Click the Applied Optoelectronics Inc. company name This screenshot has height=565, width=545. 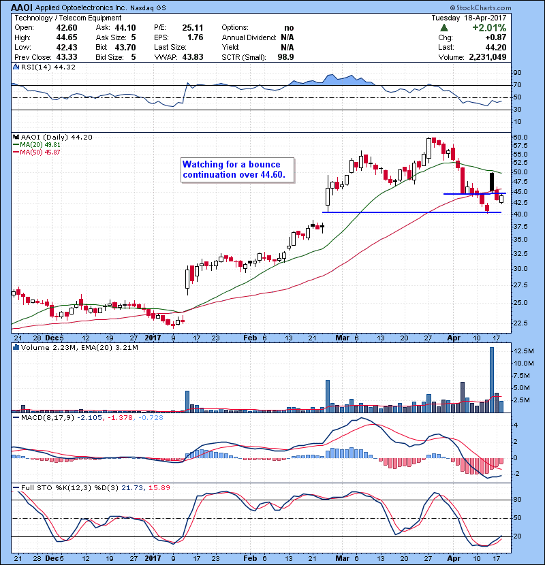tap(81, 8)
